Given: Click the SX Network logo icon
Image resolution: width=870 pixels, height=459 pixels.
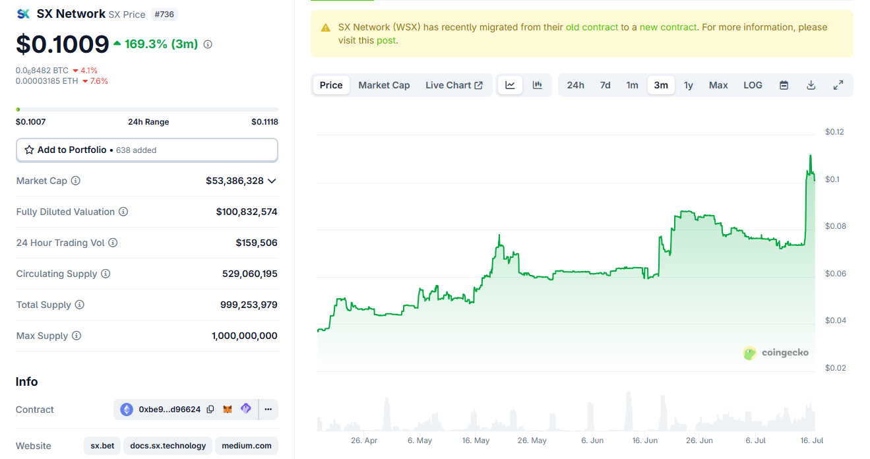Looking at the screenshot, I should pos(23,14).
